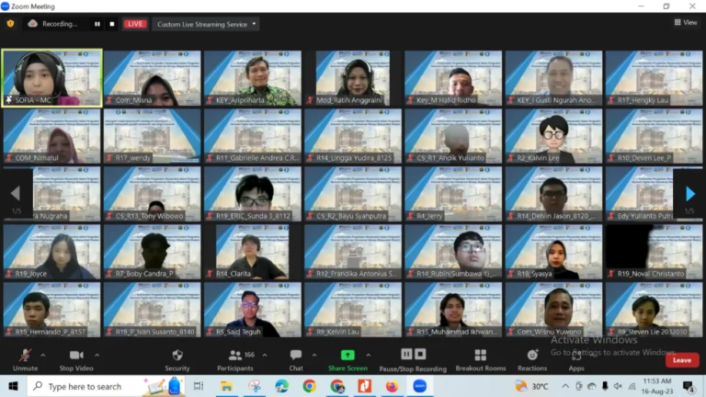Screen dimensions: 706x397
Task: Click Pause/Stop Recording in bottom toolbar
Action: [x=411, y=357]
